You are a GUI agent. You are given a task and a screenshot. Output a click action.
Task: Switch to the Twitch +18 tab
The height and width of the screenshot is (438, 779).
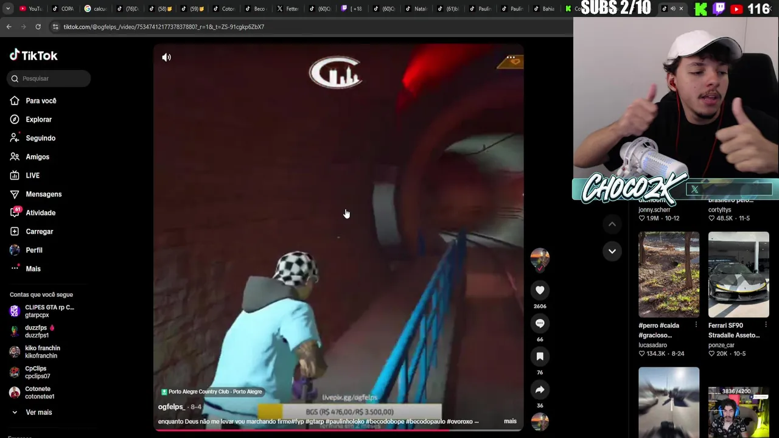click(x=352, y=9)
